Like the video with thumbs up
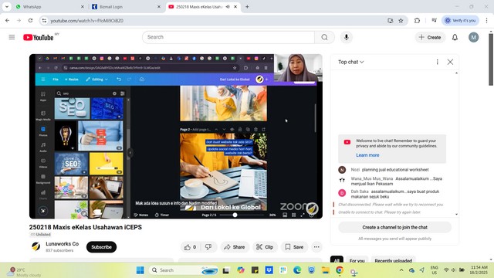This screenshot has width=494, height=278. click(x=191, y=247)
